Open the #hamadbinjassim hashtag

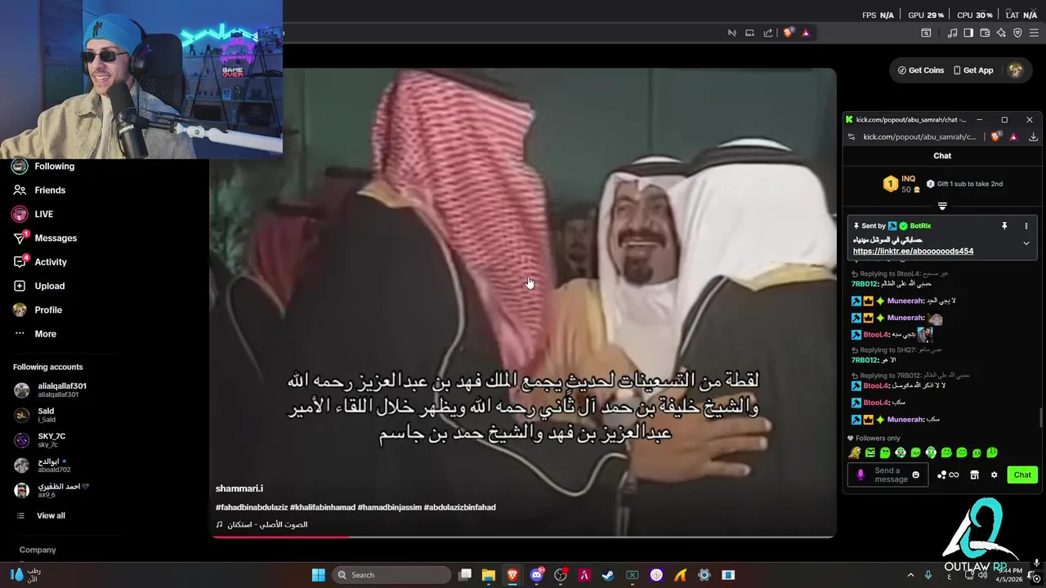pyautogui.click(x=390, y=507)
